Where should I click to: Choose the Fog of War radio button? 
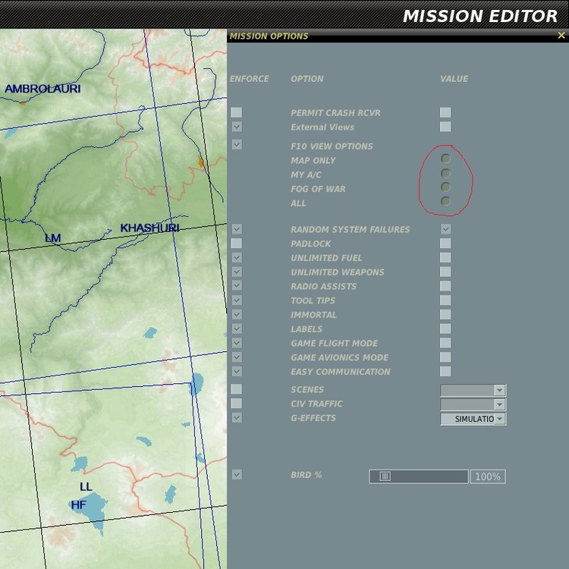[445, 187]
